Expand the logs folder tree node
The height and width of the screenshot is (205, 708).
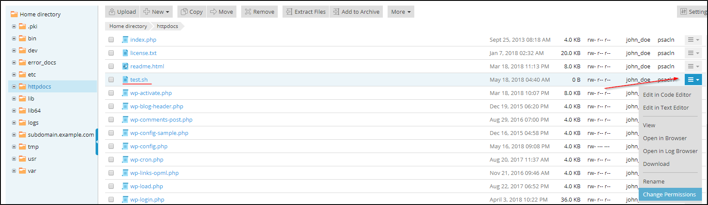[14, 122]
